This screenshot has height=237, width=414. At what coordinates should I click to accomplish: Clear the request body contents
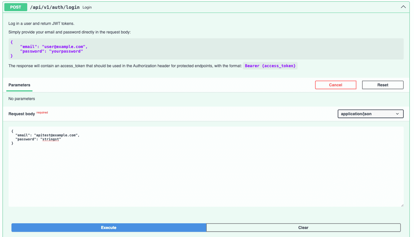pyautogui.click(x=303, y=228)
